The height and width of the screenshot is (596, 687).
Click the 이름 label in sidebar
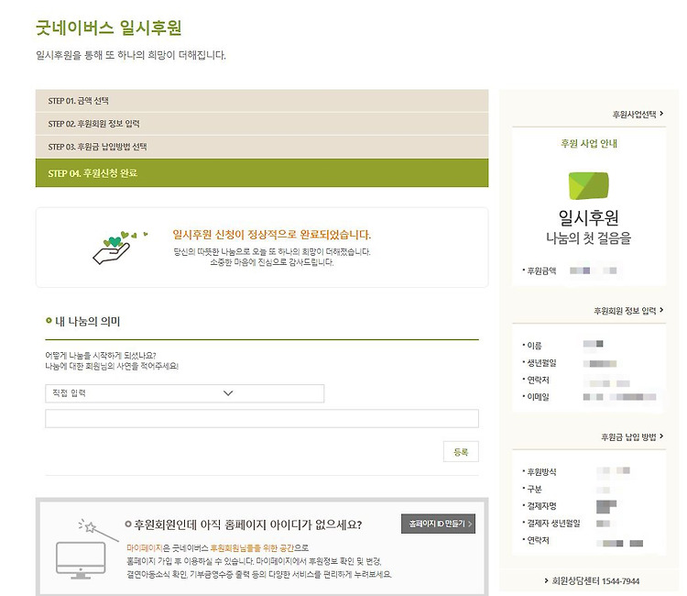[x=534, y=346]
